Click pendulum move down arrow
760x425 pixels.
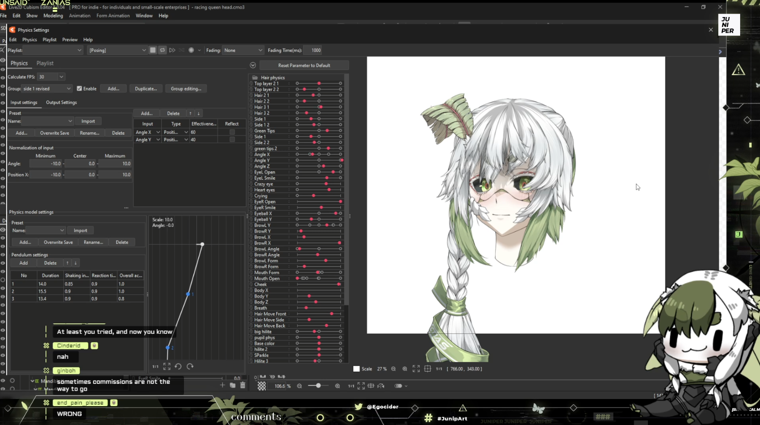coord(75,263)
